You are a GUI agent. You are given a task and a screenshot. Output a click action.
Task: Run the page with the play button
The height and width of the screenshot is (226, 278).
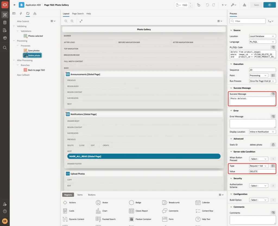click(x=270, y=5)
